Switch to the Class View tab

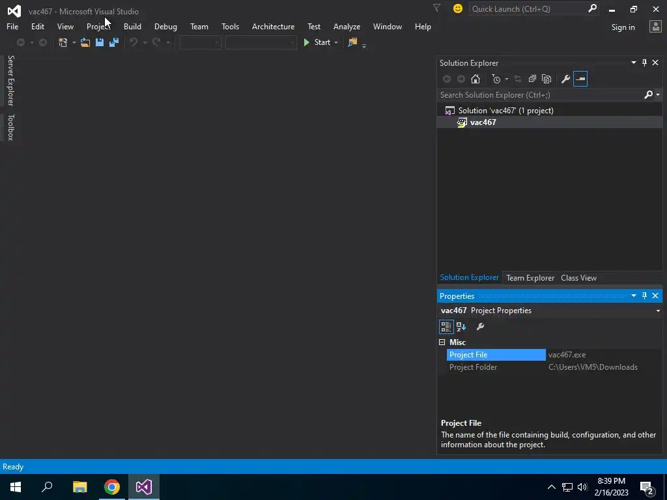tap(578, 277)
